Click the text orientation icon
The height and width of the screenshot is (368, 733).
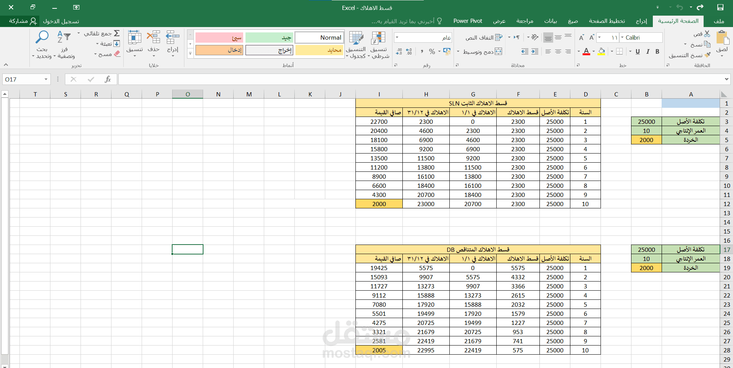[x=534, y=37]
